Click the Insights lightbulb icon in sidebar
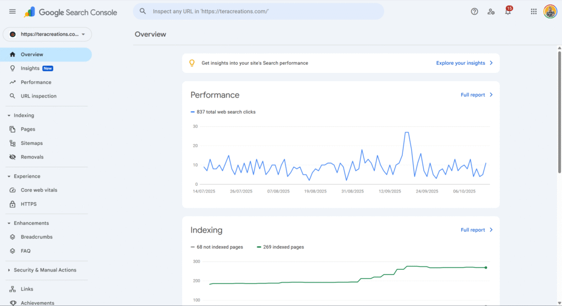The image size is (562, 306). [13, 68]
